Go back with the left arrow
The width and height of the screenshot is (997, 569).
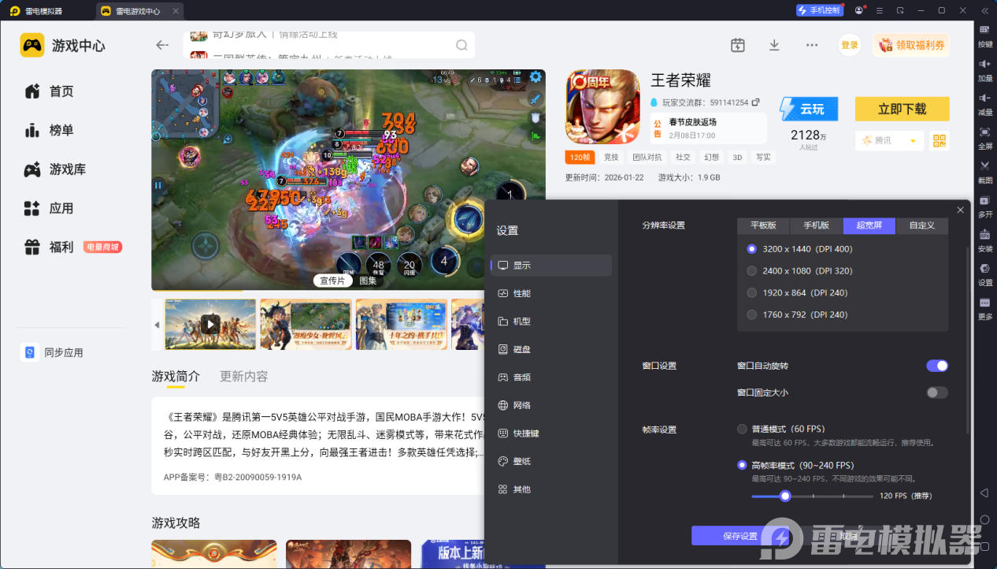pyautogui.click(x=162, y=45)
